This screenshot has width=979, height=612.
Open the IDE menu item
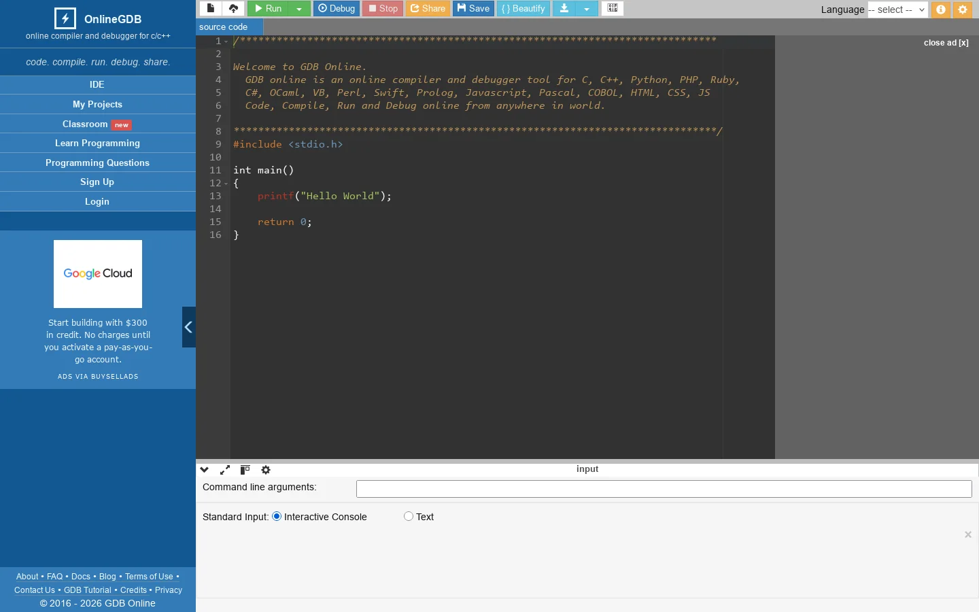pyautogui.click(x=97, y=84)
